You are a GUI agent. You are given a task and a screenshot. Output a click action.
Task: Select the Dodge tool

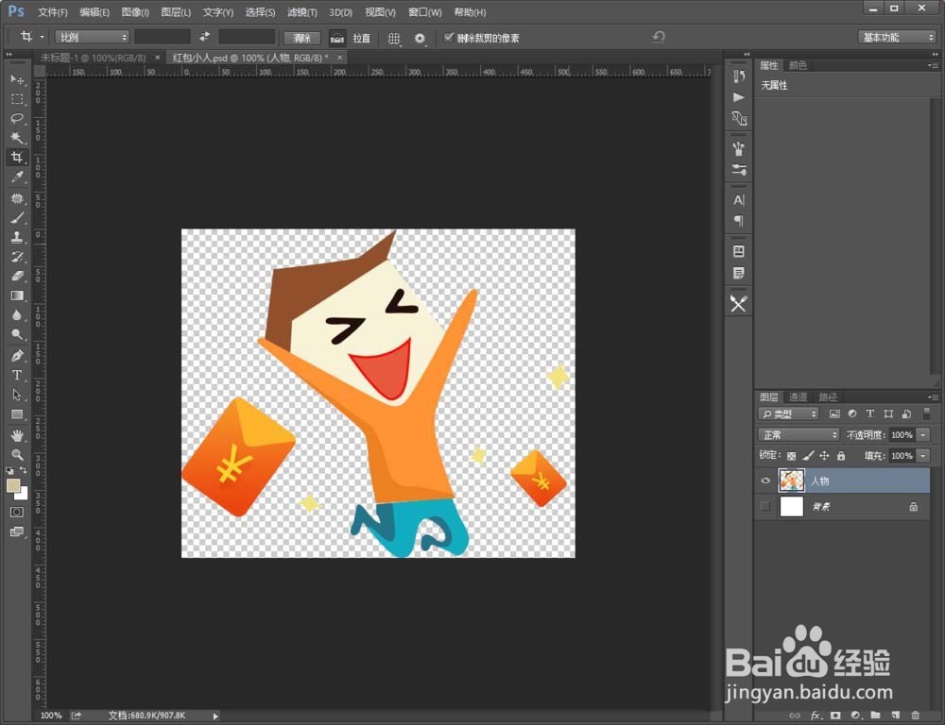coord(17,334)
